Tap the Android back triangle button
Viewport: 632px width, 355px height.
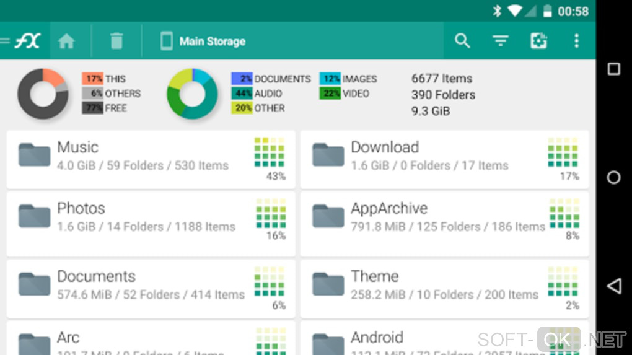tap(614, 286)
